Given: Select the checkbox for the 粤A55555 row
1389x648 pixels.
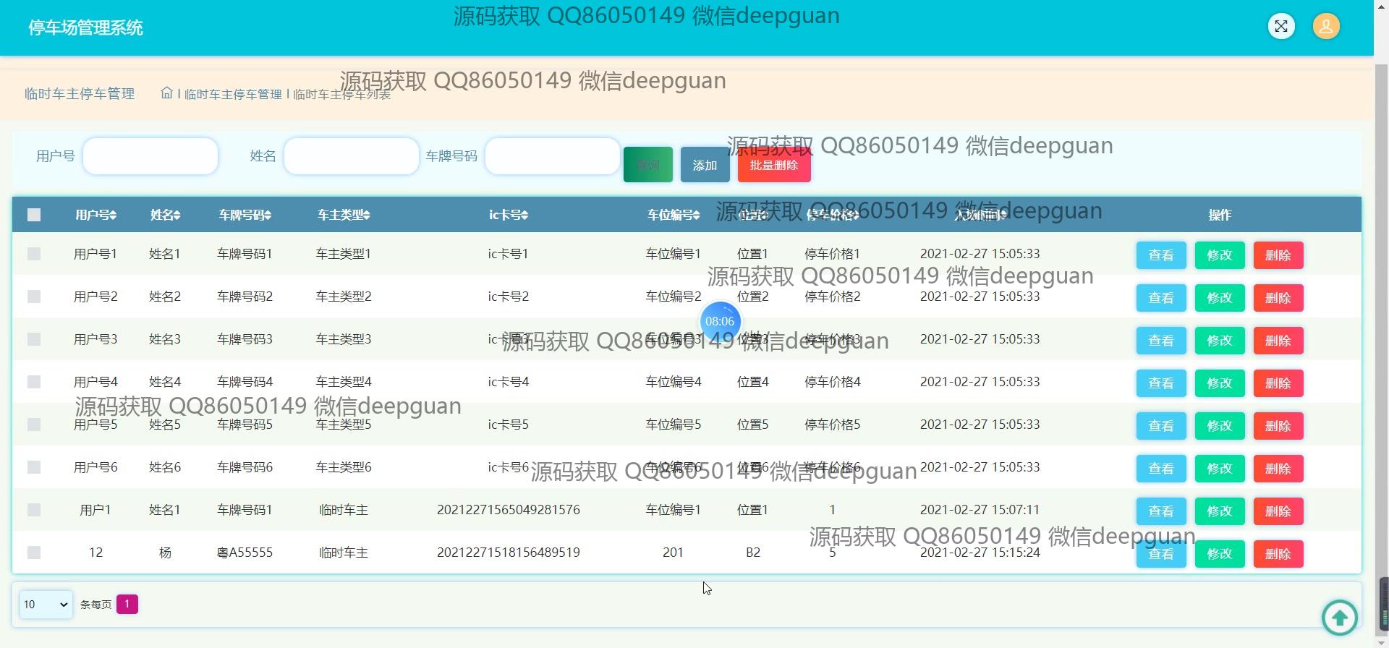Looking at the screenshot, I should tap(34, 553).
